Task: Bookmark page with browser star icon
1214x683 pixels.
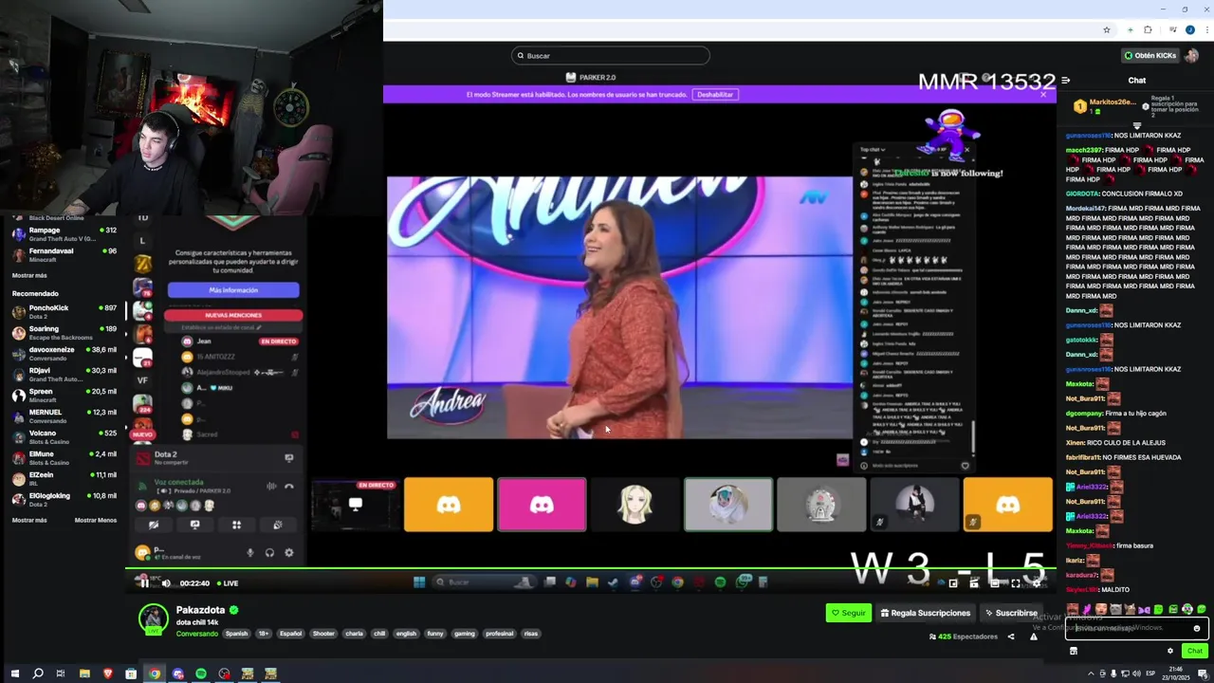Action: tap(1107, 30)
